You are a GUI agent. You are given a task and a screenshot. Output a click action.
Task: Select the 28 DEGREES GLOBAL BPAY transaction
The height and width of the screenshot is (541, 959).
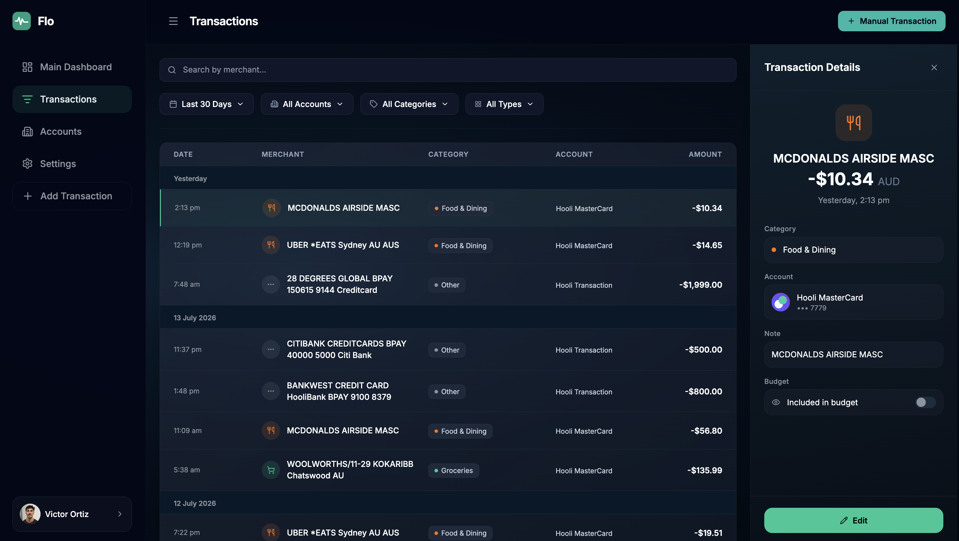tap(448, 285)
